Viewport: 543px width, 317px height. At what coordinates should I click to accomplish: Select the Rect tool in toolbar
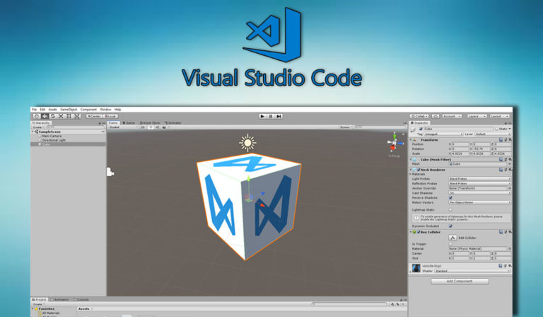69,117
